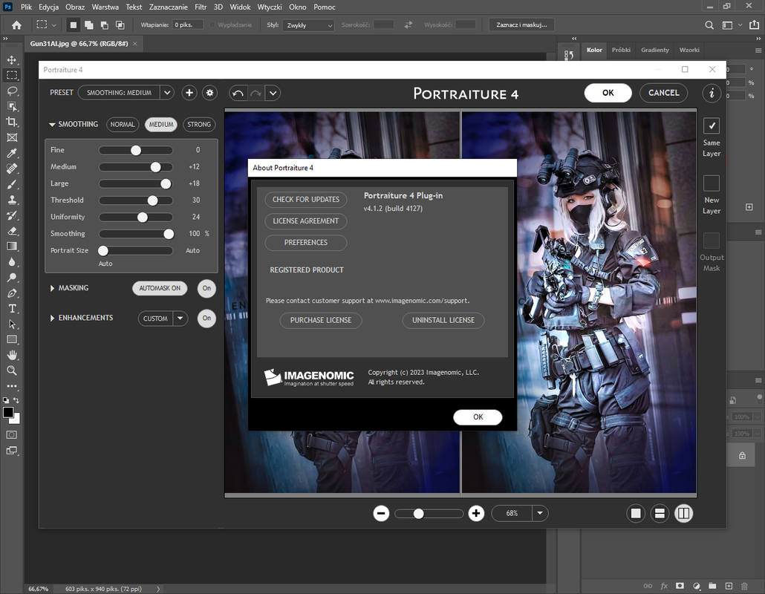This screenshot has width=765, height=594.
Task: Select the Hand tool
Action: click(x=12, y=355)
